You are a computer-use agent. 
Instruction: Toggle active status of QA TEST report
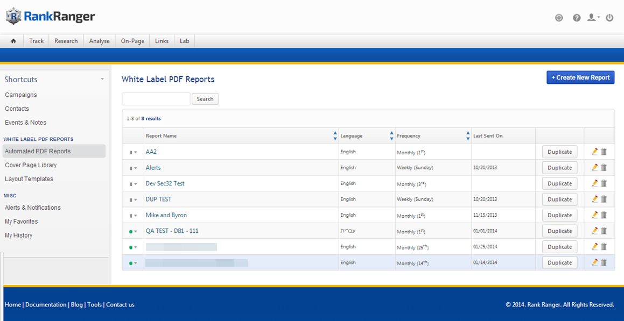point(132,231)
